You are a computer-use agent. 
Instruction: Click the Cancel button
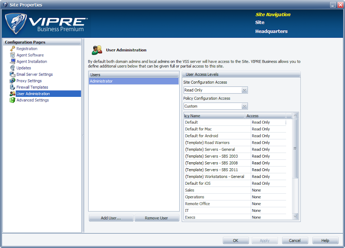295,240
